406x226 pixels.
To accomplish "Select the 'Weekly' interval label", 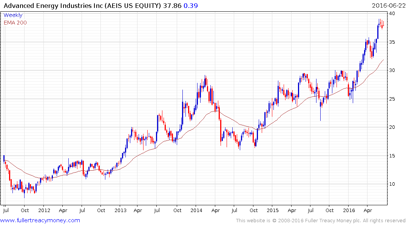I will click(13, 15).
